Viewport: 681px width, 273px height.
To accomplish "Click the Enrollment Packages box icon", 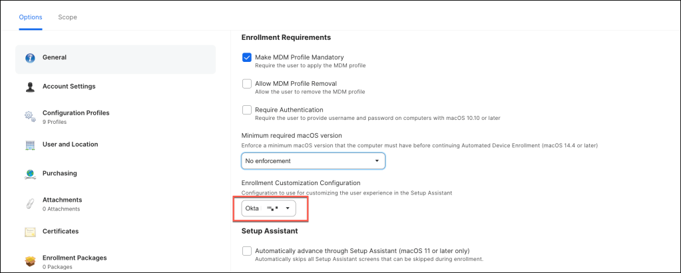I will (30, 261).
